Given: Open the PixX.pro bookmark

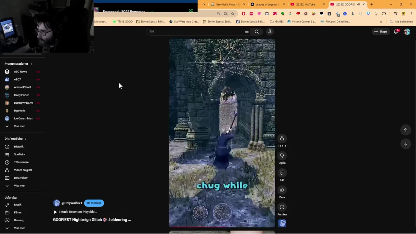Looking at the screenshot, I should (335, 22).
